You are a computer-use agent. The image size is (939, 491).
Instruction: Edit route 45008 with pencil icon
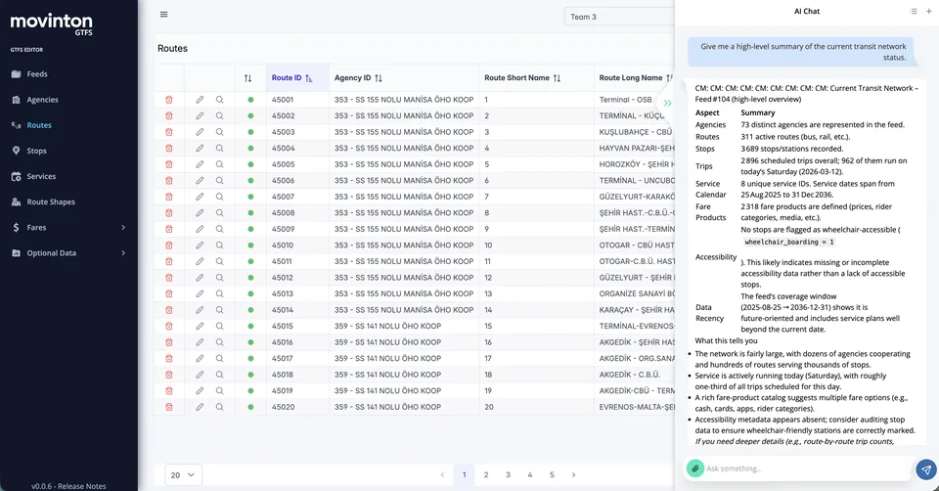point(200,213)
